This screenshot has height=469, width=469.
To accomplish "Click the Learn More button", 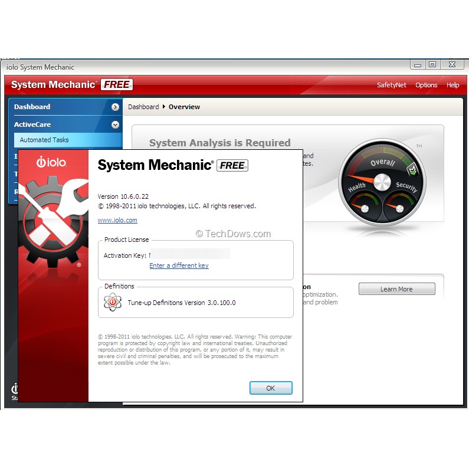I will pos(396,289).
